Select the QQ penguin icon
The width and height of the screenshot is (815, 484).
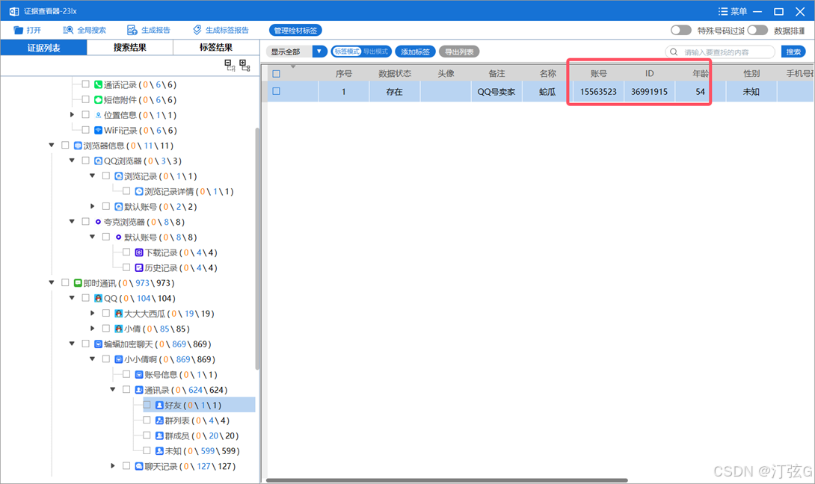[98, 298]
